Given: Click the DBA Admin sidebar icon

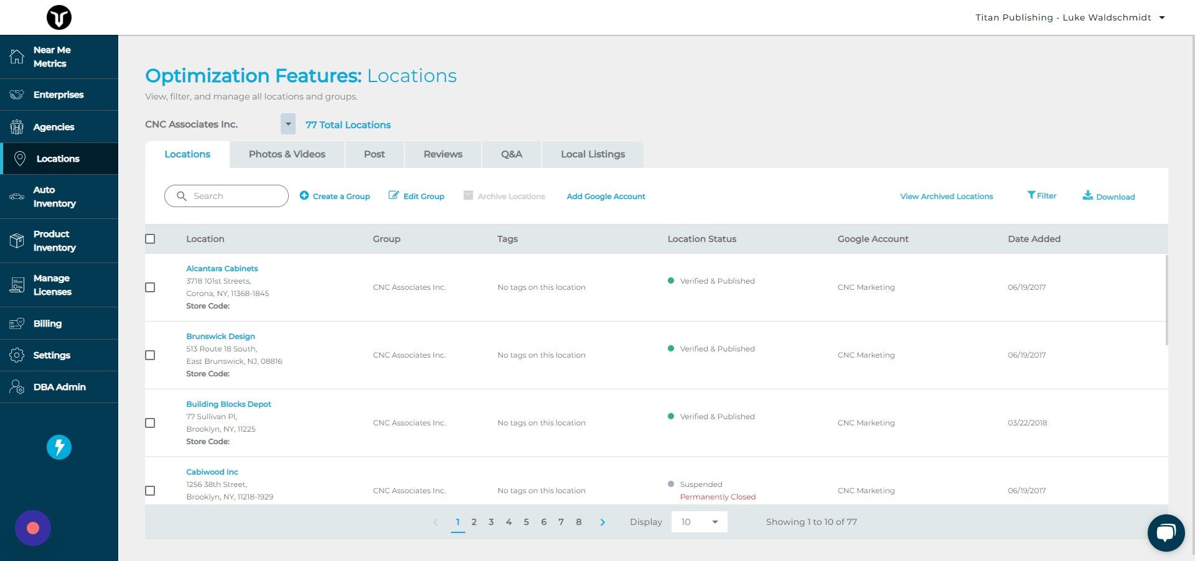Looking at the screenshot, I should [17, 387].
